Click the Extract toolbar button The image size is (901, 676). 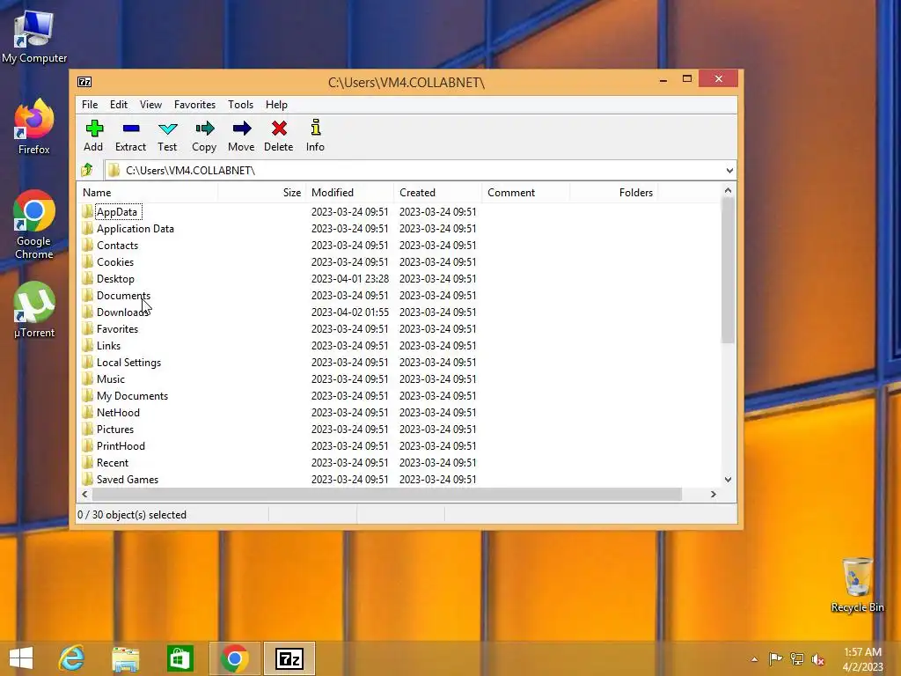point(130,136)
